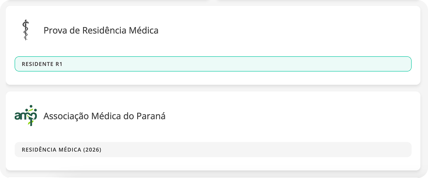The width and height of the screenshot is (428, 178).
Task: Tap the Rod of Asclepius symbol
Action: coord(25,31)
